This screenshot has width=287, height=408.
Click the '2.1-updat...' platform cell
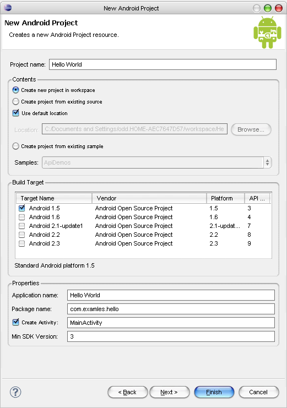point(225,226)
